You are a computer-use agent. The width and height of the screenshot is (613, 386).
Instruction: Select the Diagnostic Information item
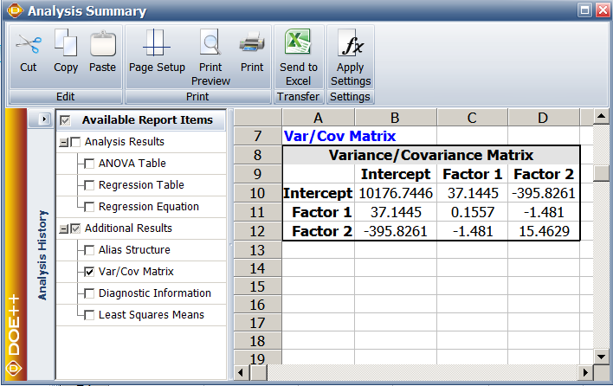[154, 293]
